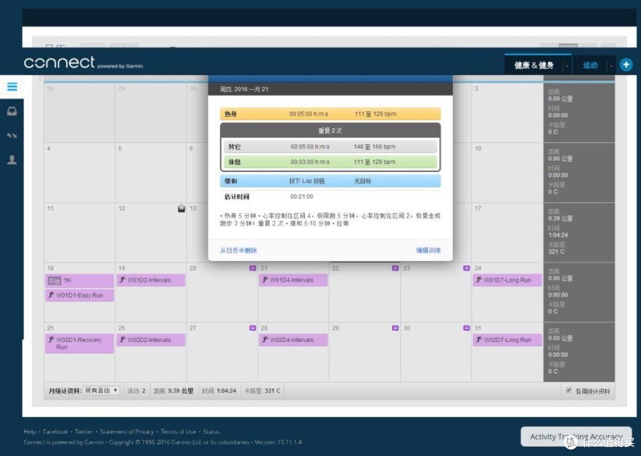Screen dimensions: 641x456
Task: Open the user profile icon in sidebar
Action: point(12,160)
